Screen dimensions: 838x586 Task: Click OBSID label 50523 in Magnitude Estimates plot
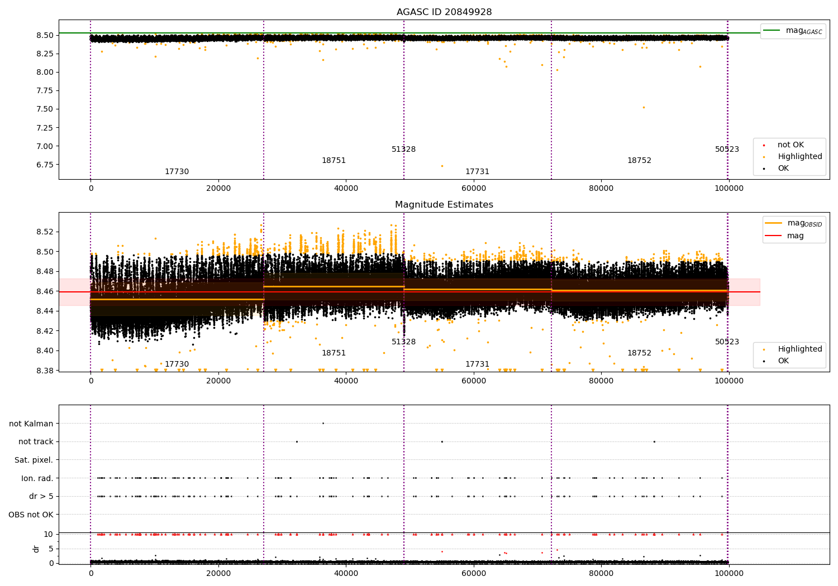(x=727, y=342)
